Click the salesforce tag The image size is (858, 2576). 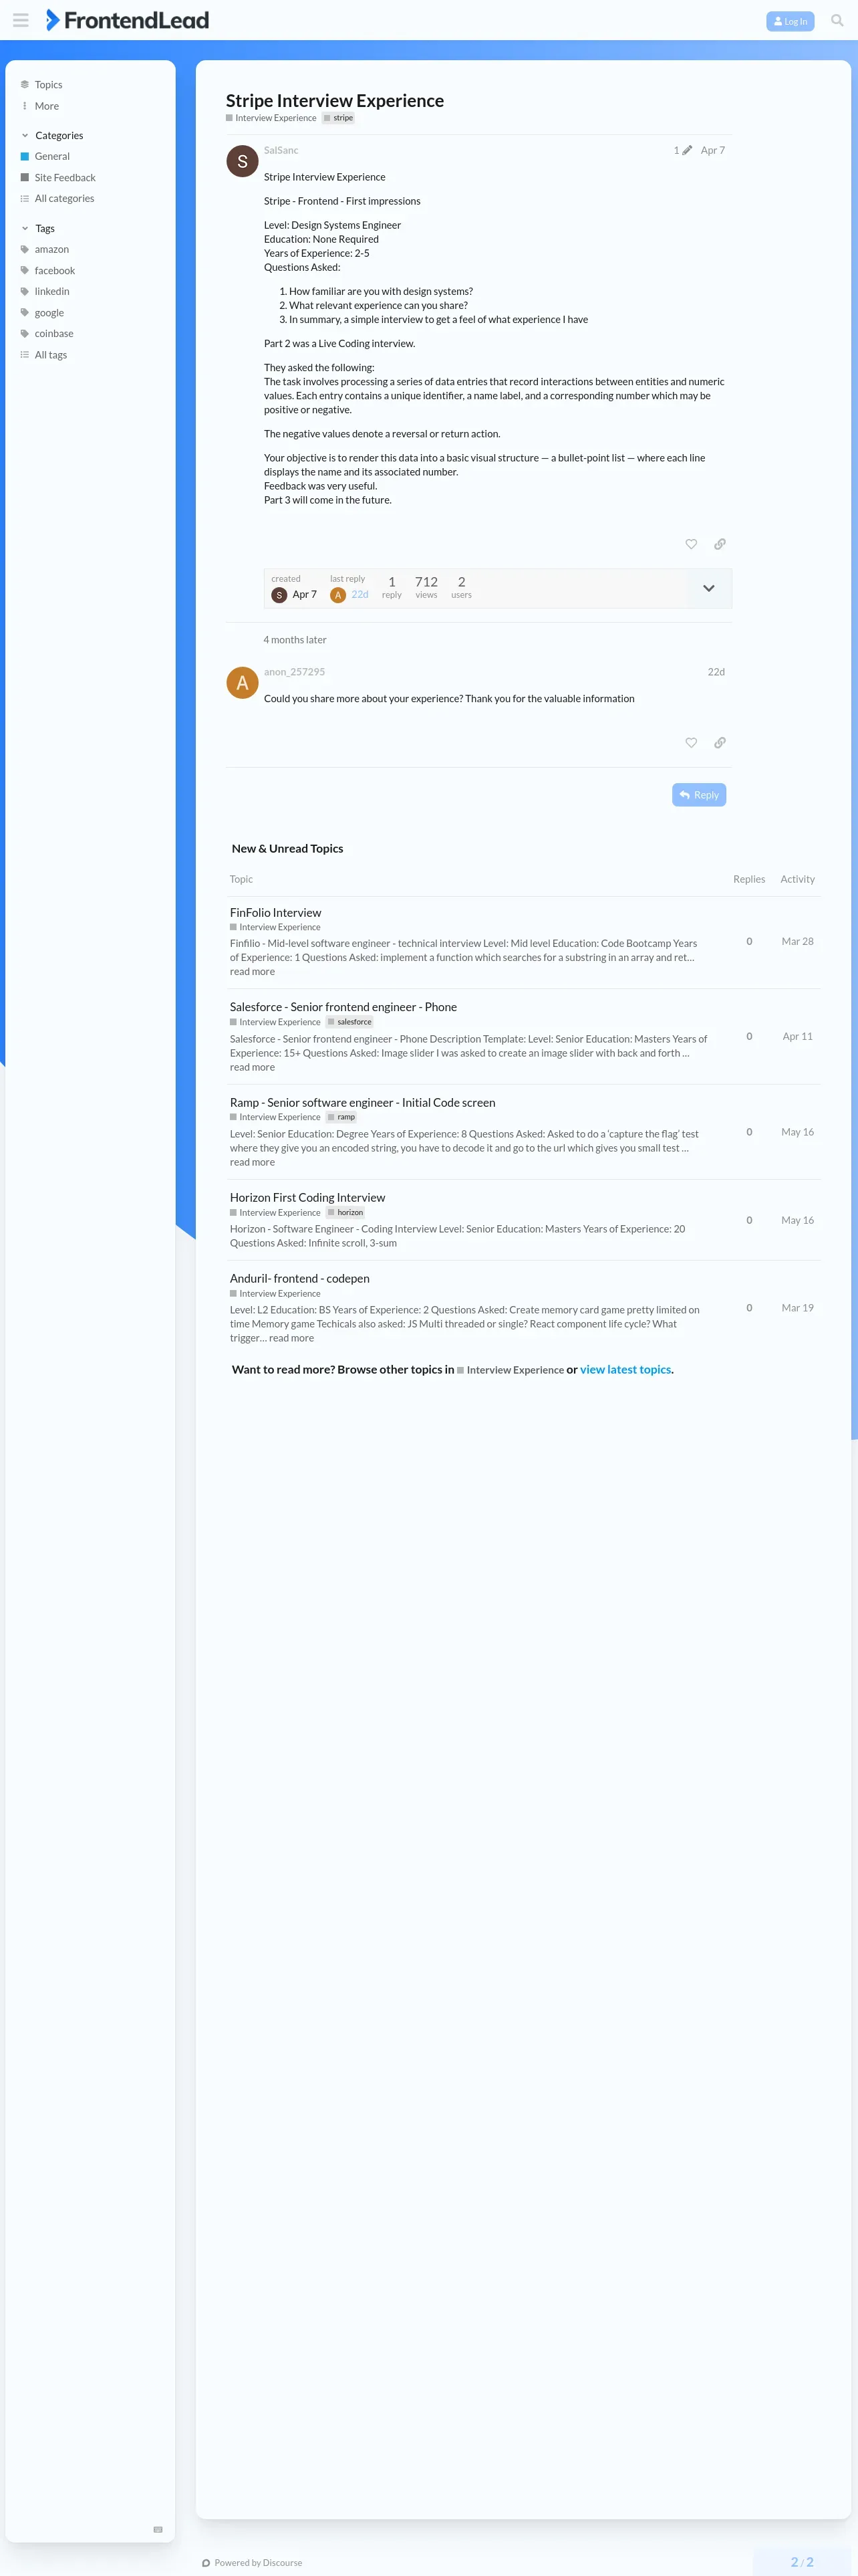pos(351,1022)
